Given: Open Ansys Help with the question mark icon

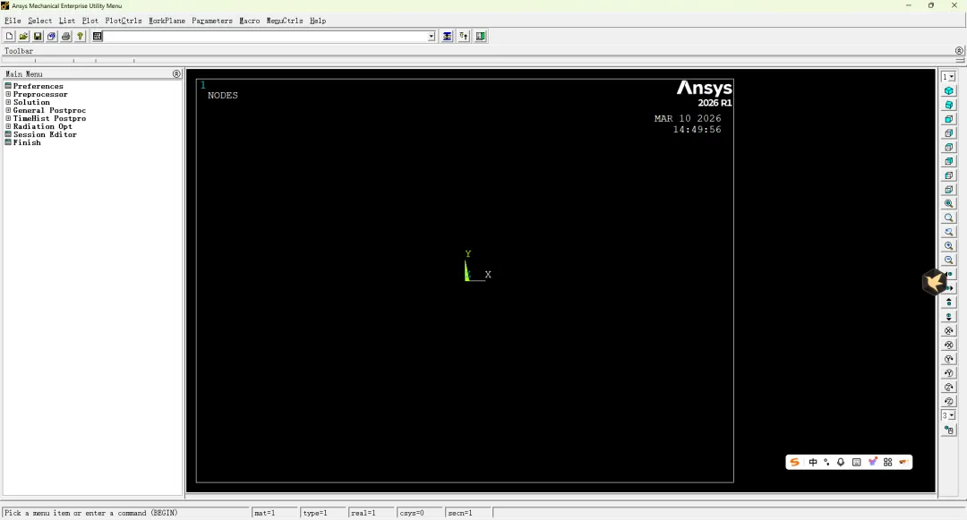Looking at the screenshot, I should 81,37.
